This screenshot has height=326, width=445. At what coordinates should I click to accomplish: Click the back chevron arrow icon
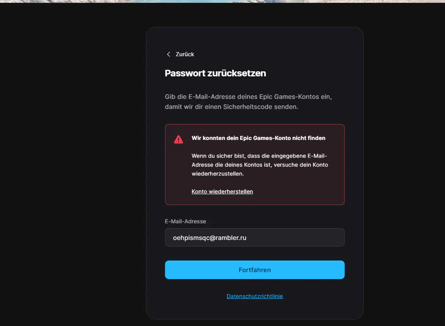click(x=168, y=54)
